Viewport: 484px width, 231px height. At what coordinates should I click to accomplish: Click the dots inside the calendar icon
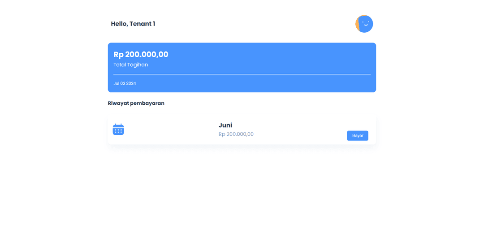[118, 131]
